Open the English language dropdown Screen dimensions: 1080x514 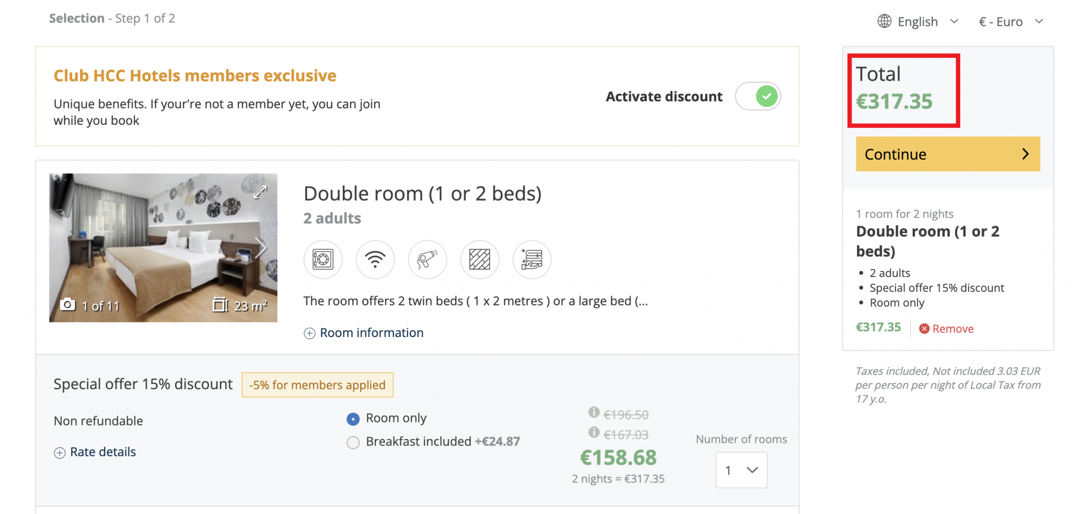pyautogui.click(x=927, y=22)
